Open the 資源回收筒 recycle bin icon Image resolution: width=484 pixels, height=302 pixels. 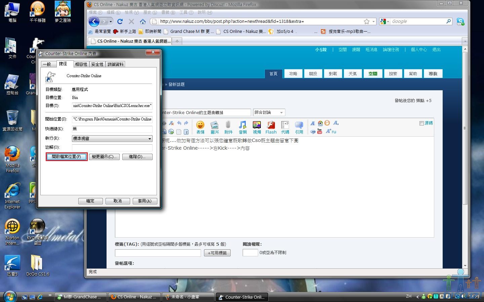coord(12,120)
